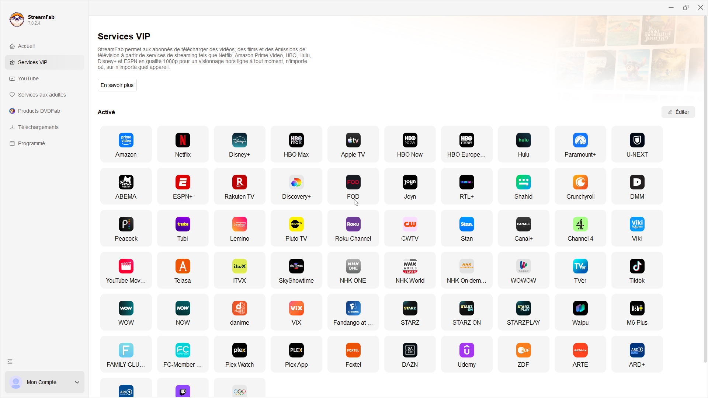Click the Éditer button
The image size is (708, 398).
(x=678, y=112)
